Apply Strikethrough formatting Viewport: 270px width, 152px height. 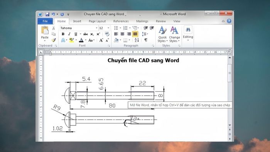click(x=85, y=34)
